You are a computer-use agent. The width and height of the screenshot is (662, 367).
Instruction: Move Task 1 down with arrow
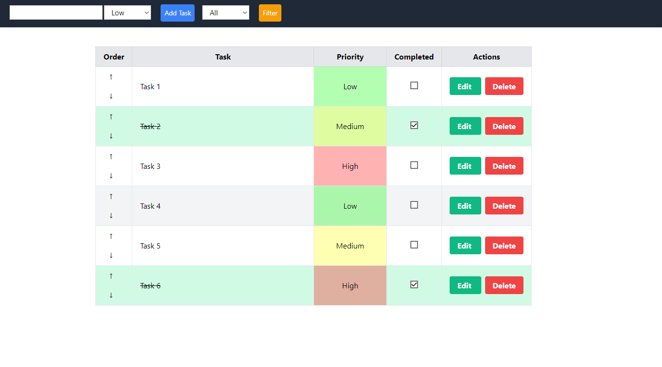(x=111, y=96)
